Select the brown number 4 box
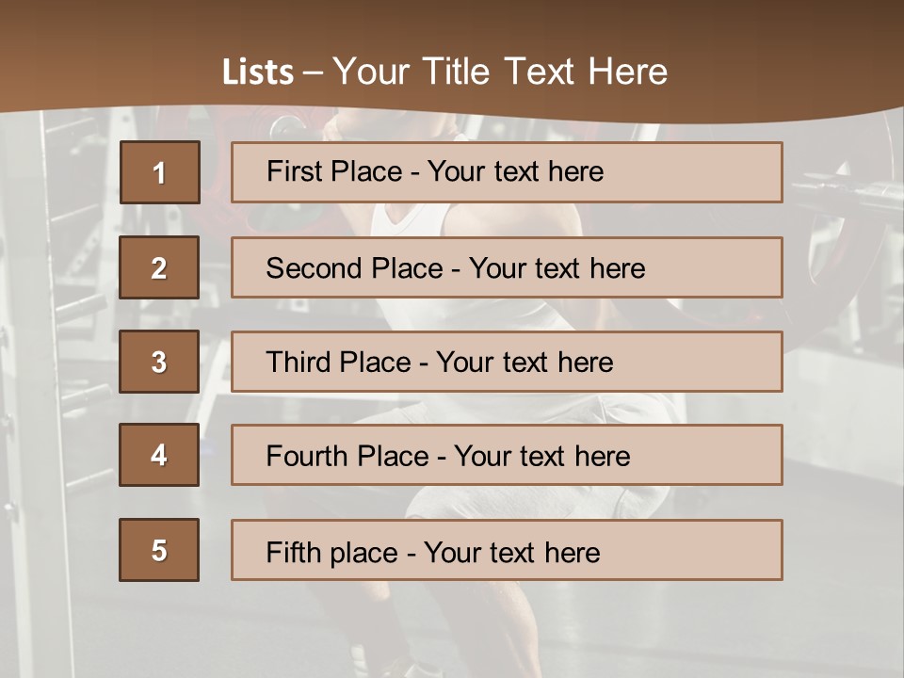 159,455
